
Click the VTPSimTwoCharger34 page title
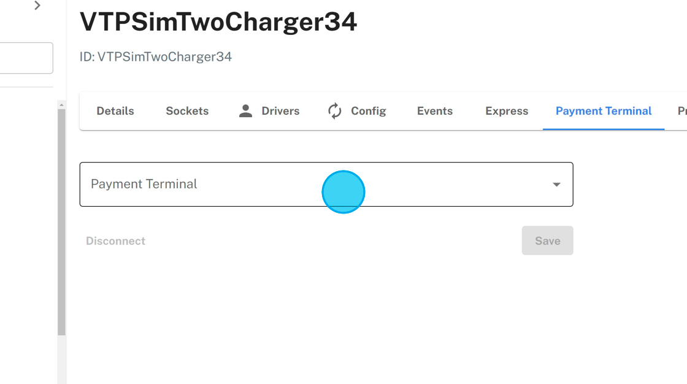(218, 22)
